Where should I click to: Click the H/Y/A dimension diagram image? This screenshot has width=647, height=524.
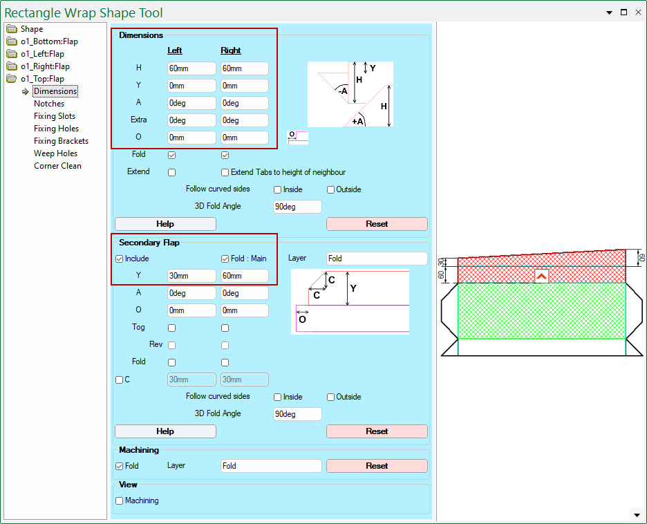(x=350, y=95)
